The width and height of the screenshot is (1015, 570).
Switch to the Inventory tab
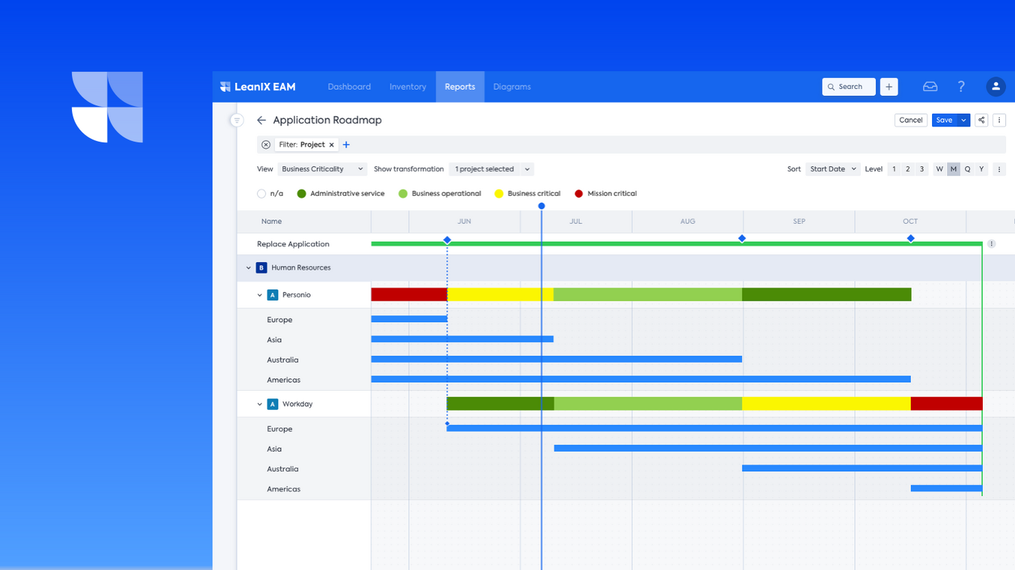coord(407,87)
